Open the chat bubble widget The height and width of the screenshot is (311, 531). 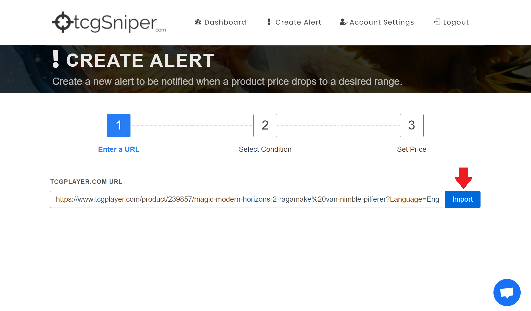click(507, 292)
